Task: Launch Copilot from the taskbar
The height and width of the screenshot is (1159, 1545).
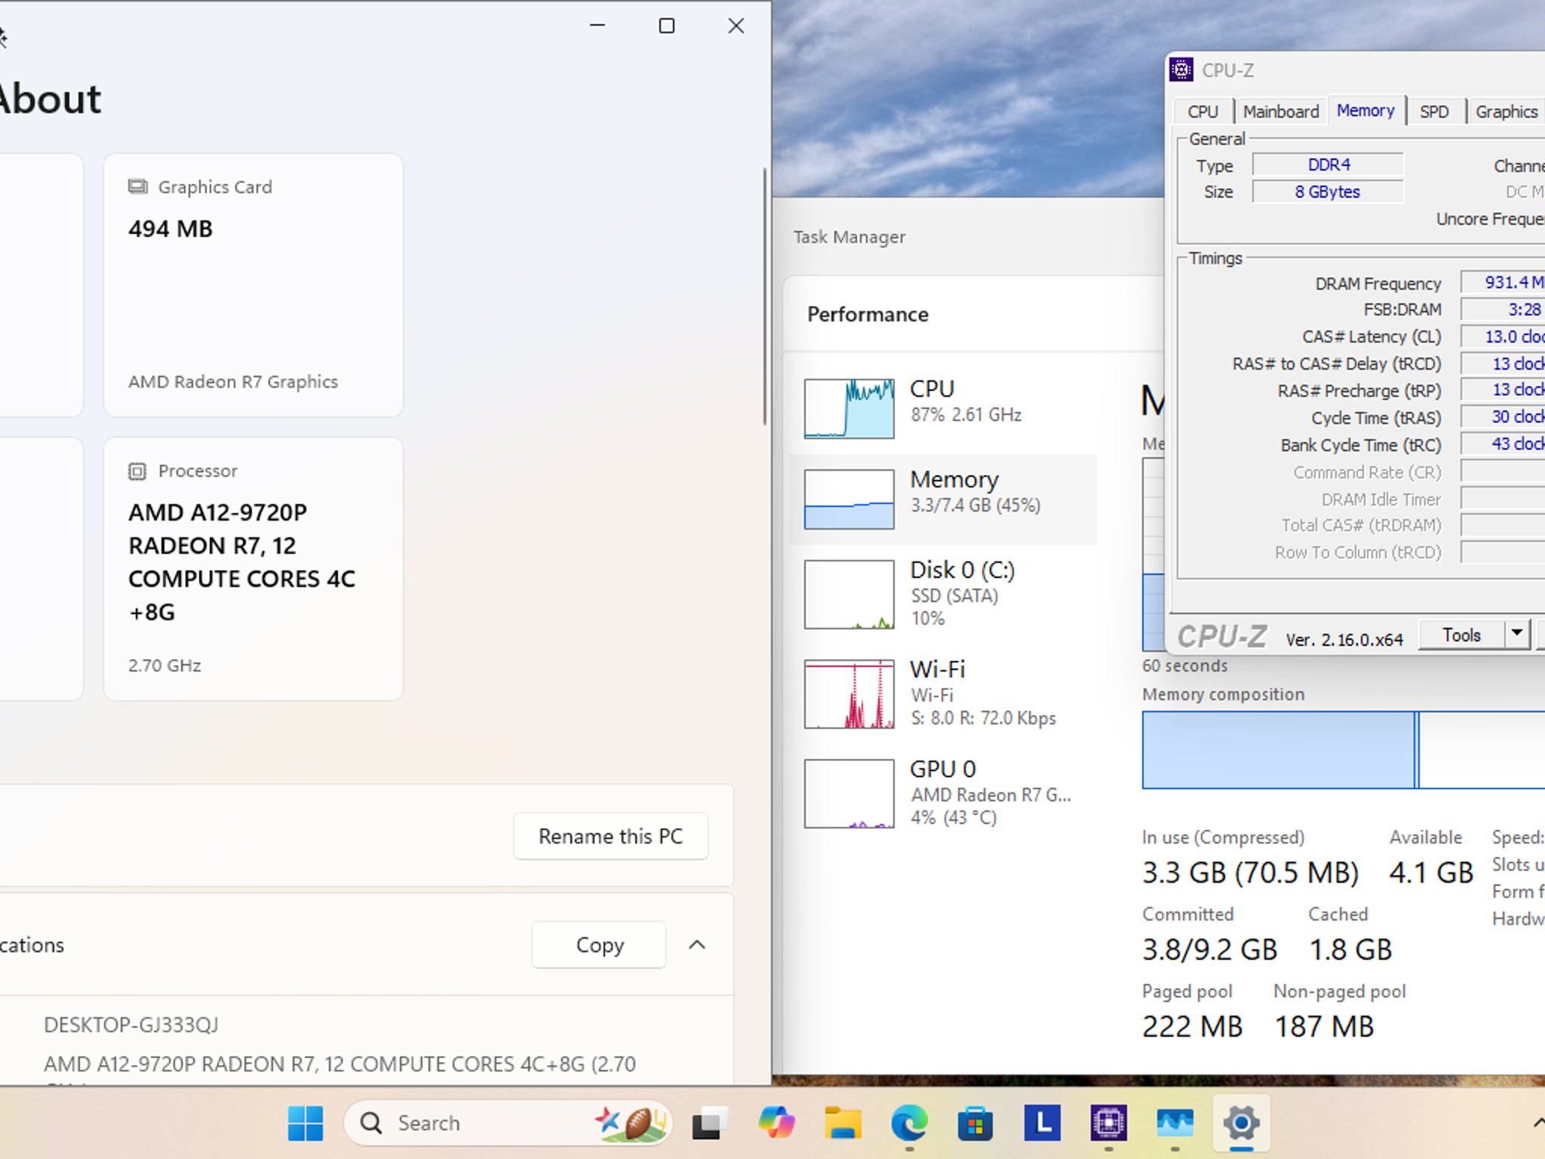Action: click(776, 1124)
